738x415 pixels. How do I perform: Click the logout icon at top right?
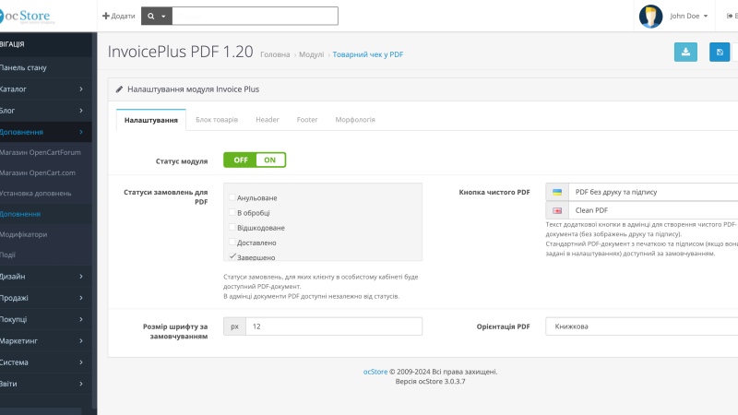pyautogui.click(x=730, y=16)
